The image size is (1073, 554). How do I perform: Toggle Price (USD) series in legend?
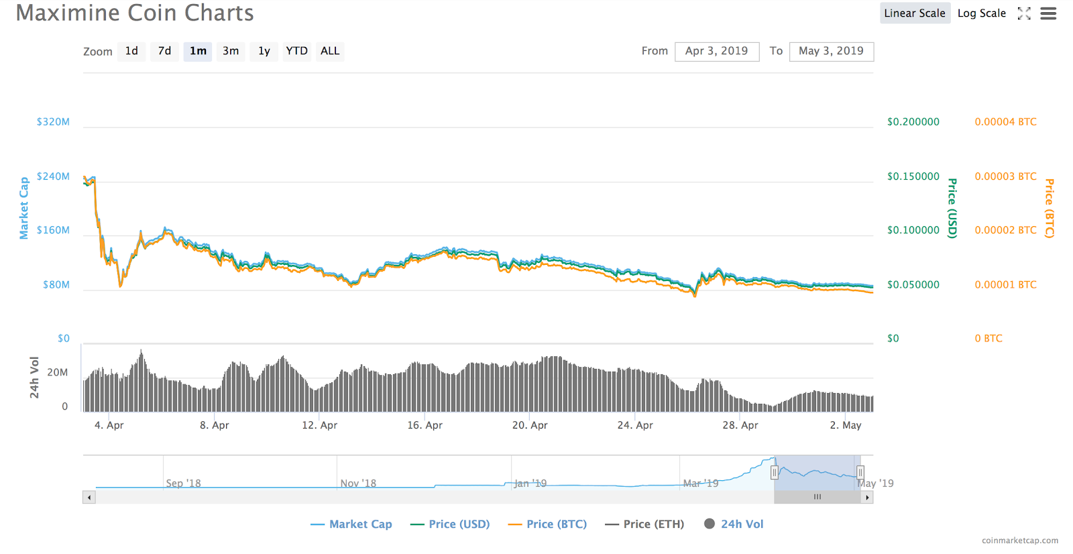pyautogui.click(x=450, y=524)
